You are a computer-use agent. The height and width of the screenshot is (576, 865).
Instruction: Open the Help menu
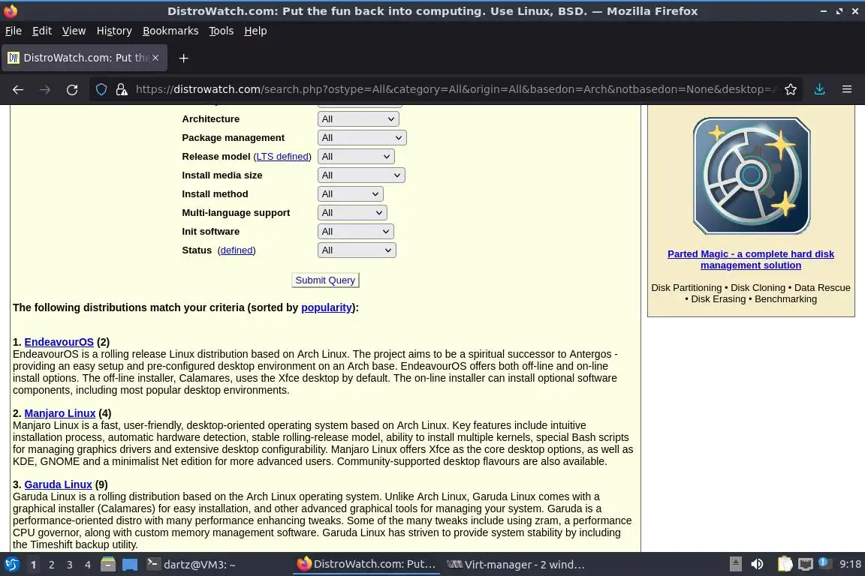click(x=255, y=31)
